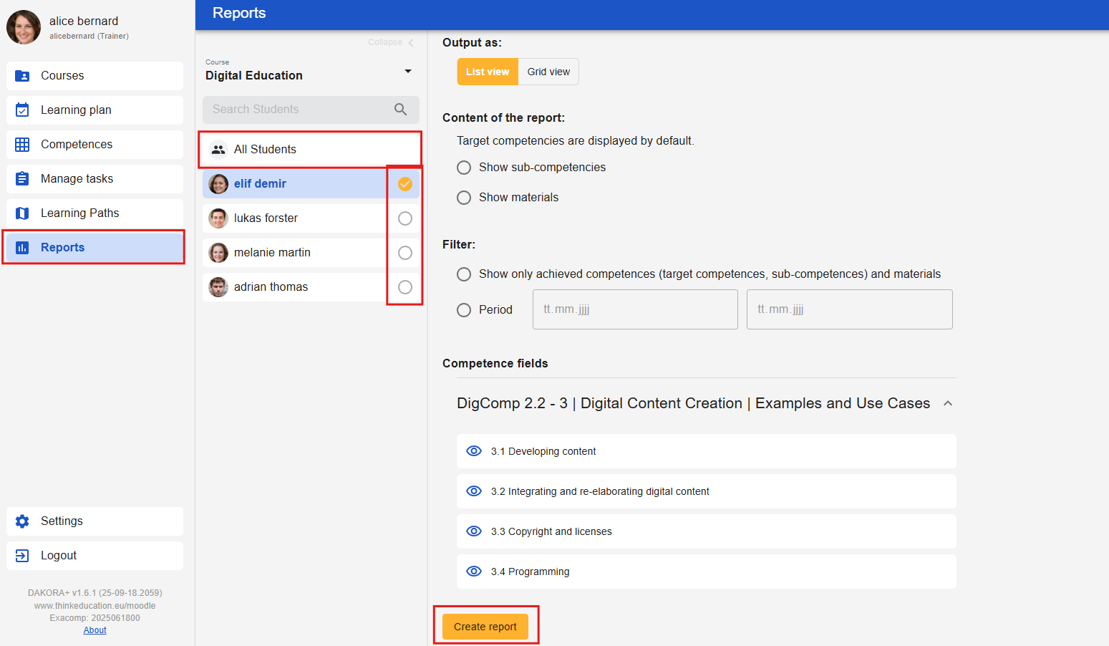Screen dimensions: 1109x646
Task: Click the Learning plan calendar icon
Action: coord(22,110)
